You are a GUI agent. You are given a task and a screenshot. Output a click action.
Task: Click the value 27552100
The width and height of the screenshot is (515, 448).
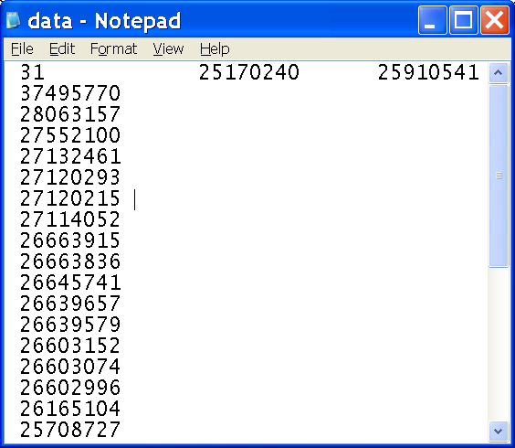tap(70, 135)
